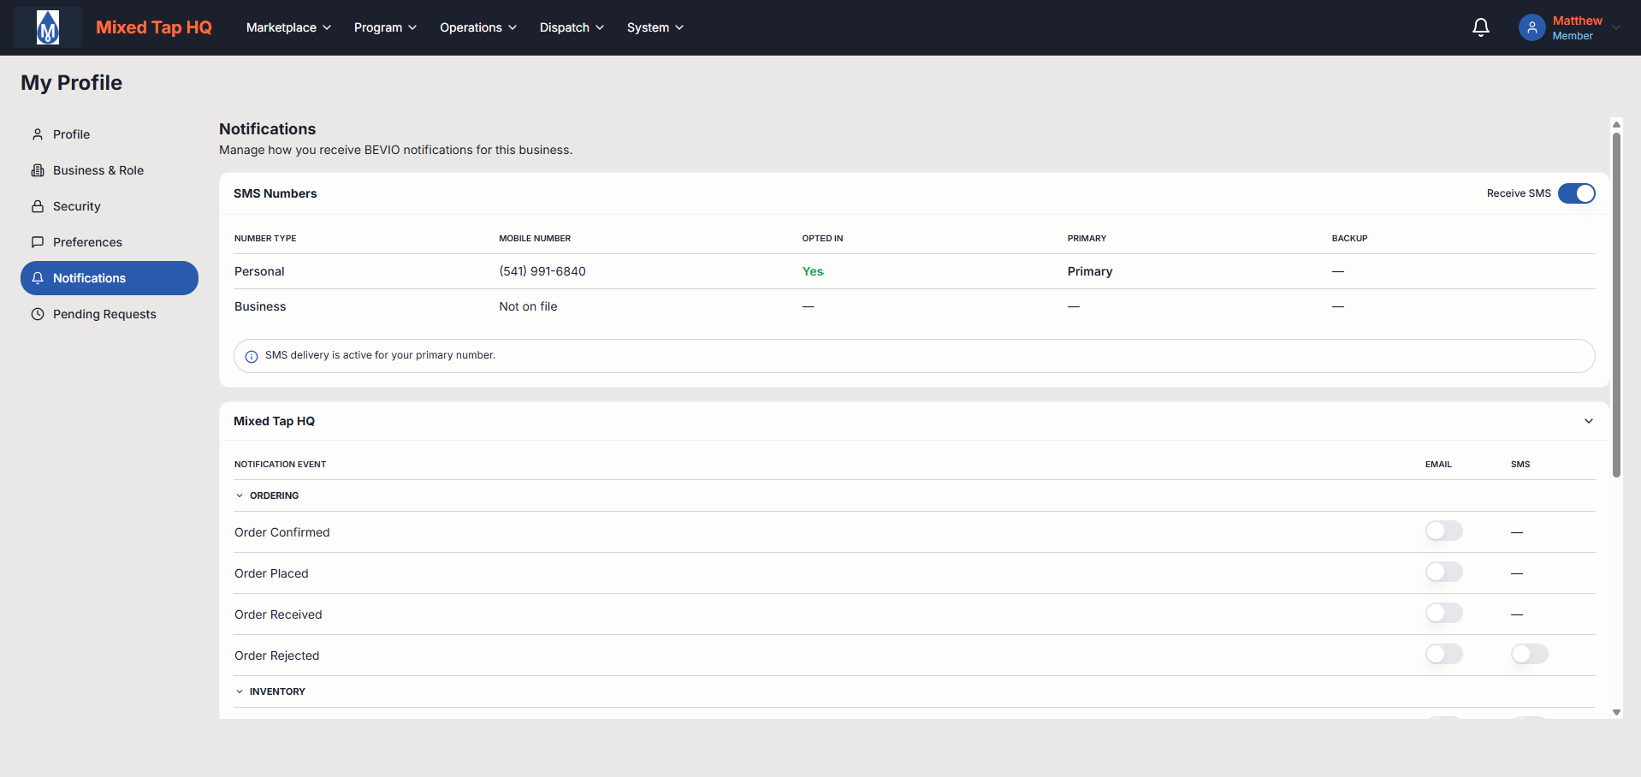Image resolution: width=1641 pixels, height=777 pixels.
Task: Click the Matthew Member account name
Action: 1577,27
